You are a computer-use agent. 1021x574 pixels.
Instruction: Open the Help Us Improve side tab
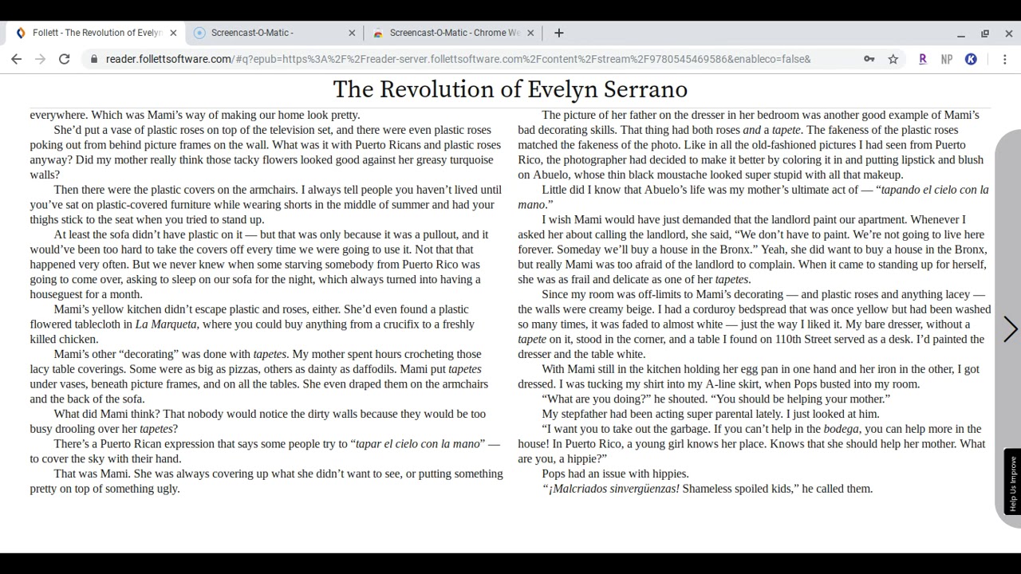tap(1013, 483)
